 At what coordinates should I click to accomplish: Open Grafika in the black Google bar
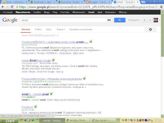[x=37, y=12]
